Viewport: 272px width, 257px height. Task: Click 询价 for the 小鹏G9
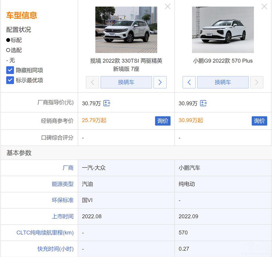[x=259, y=121]
